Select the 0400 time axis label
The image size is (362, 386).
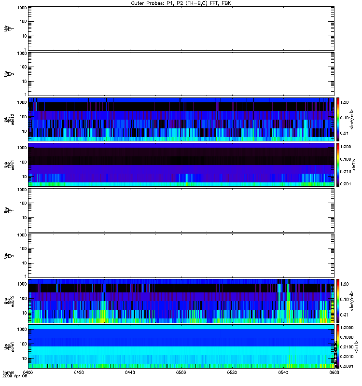28,372
